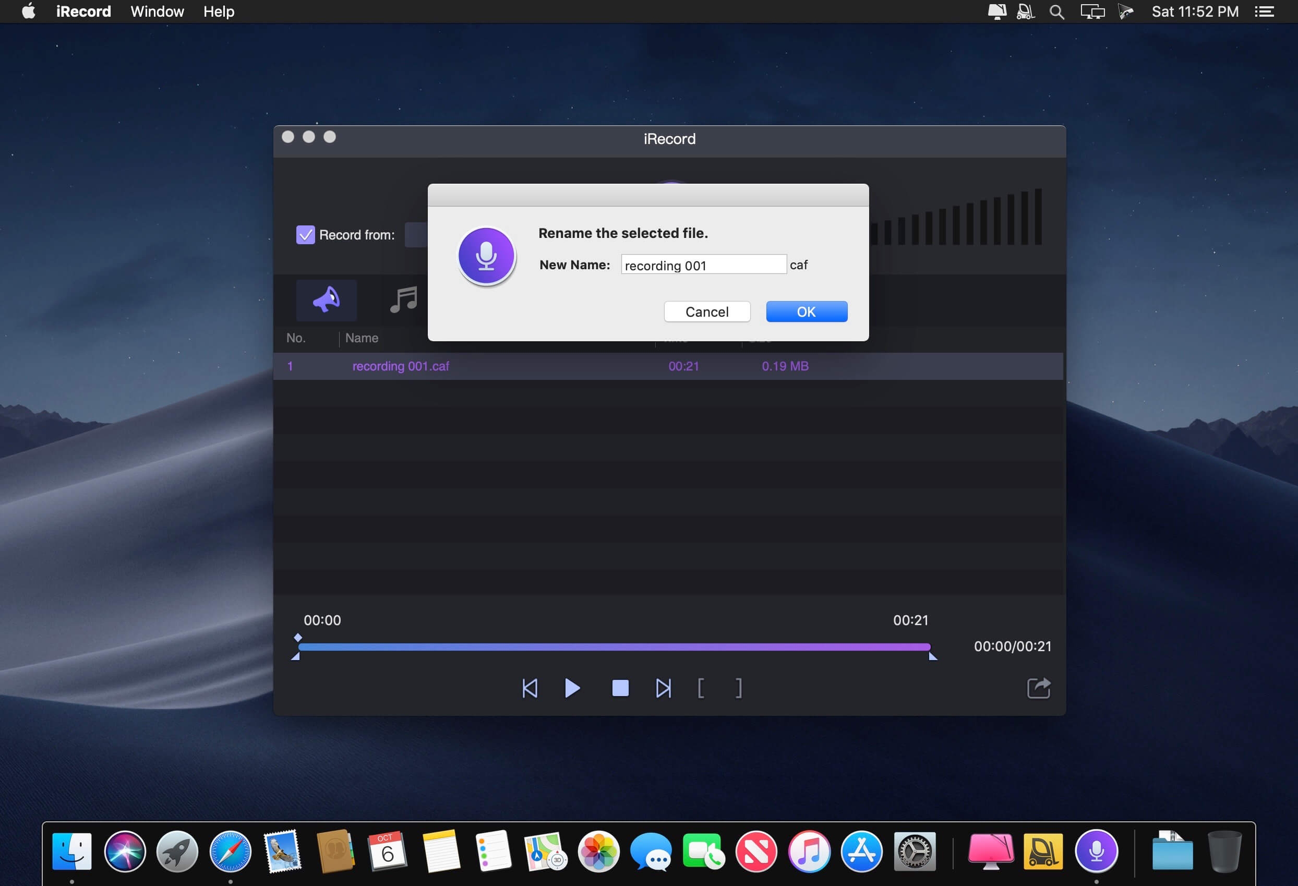Select the megaphone voice recordings tab
The image size is (1298, 886).
click(x=326, y=300)
